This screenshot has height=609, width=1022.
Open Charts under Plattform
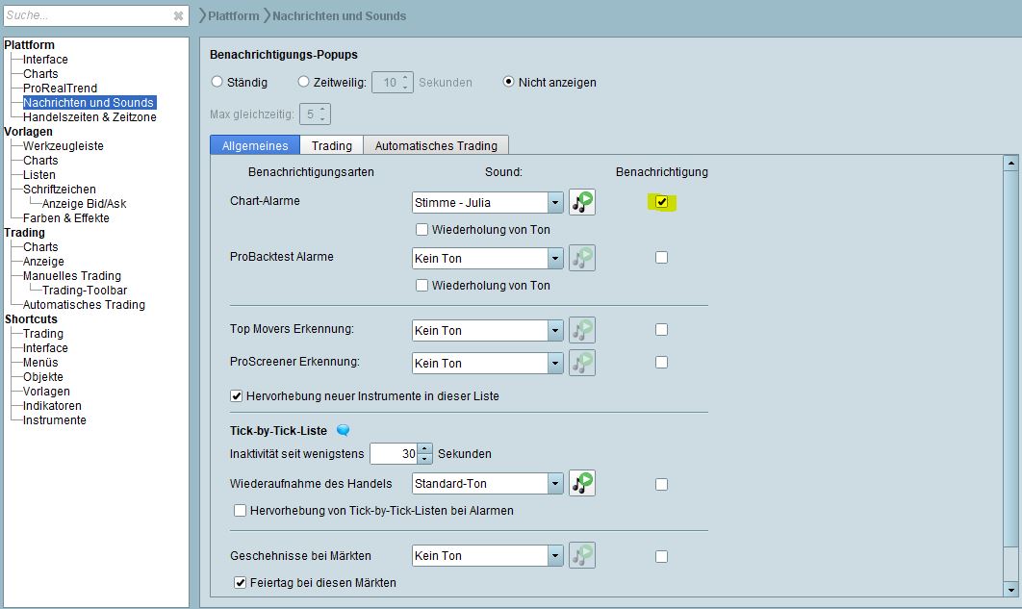[40, 74]
